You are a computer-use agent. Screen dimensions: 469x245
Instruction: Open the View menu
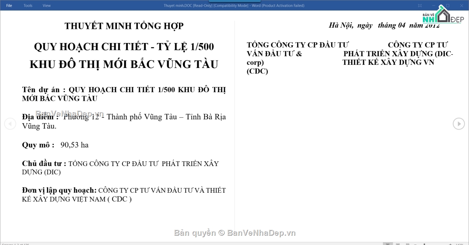[x=47, y=5]
